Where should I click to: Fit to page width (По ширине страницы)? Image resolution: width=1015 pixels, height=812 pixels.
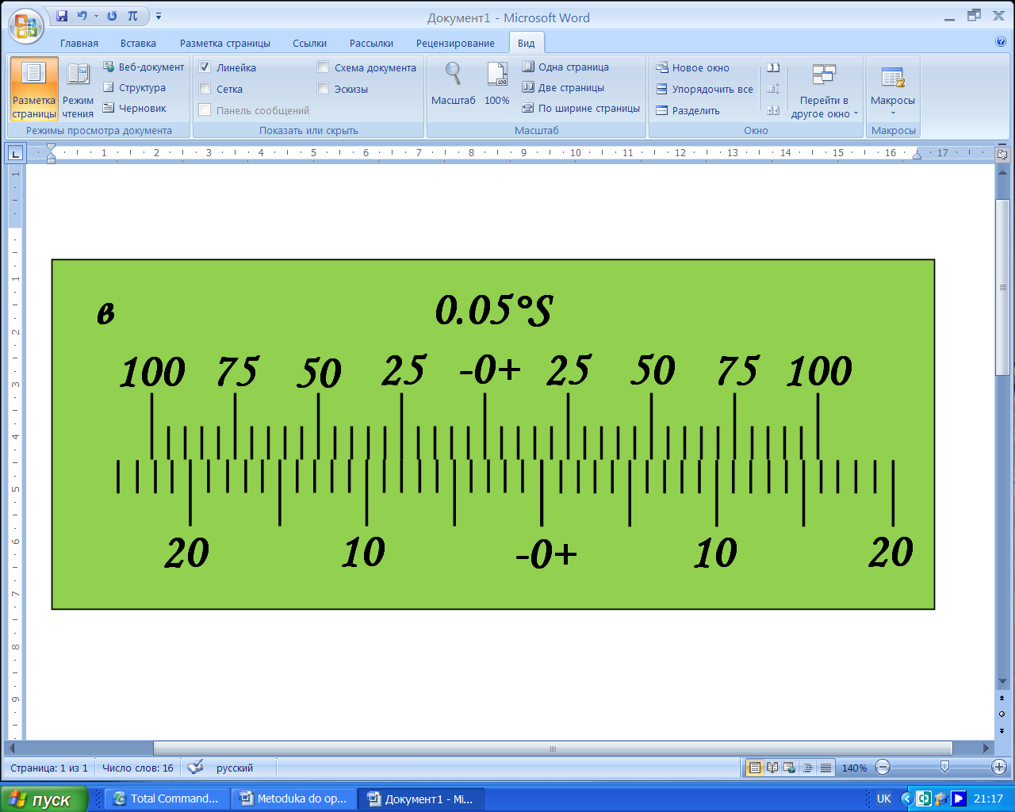click(x=580, y=109)
